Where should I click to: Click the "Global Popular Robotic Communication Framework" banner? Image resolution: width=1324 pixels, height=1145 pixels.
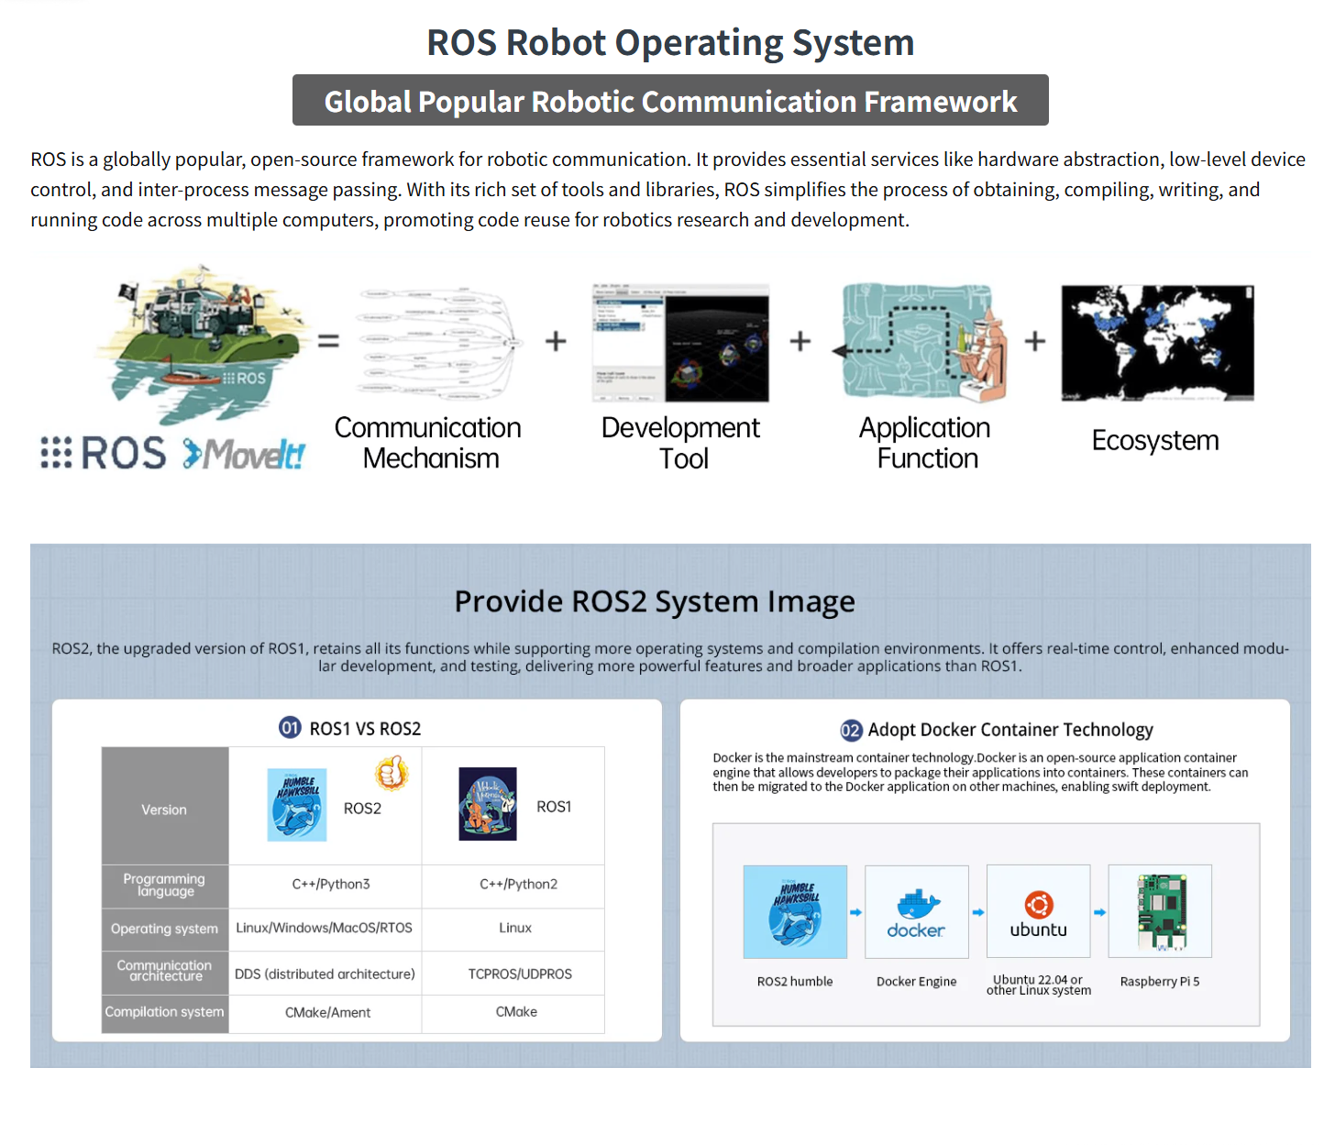[x=670, y=100]
